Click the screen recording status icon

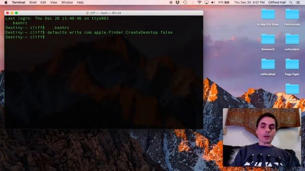[171, 2]
